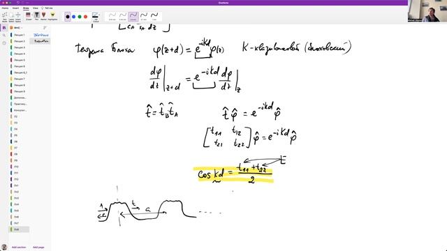The image size is (447, 251).
Task: Open the section starting with Практику
Action: 19,104
